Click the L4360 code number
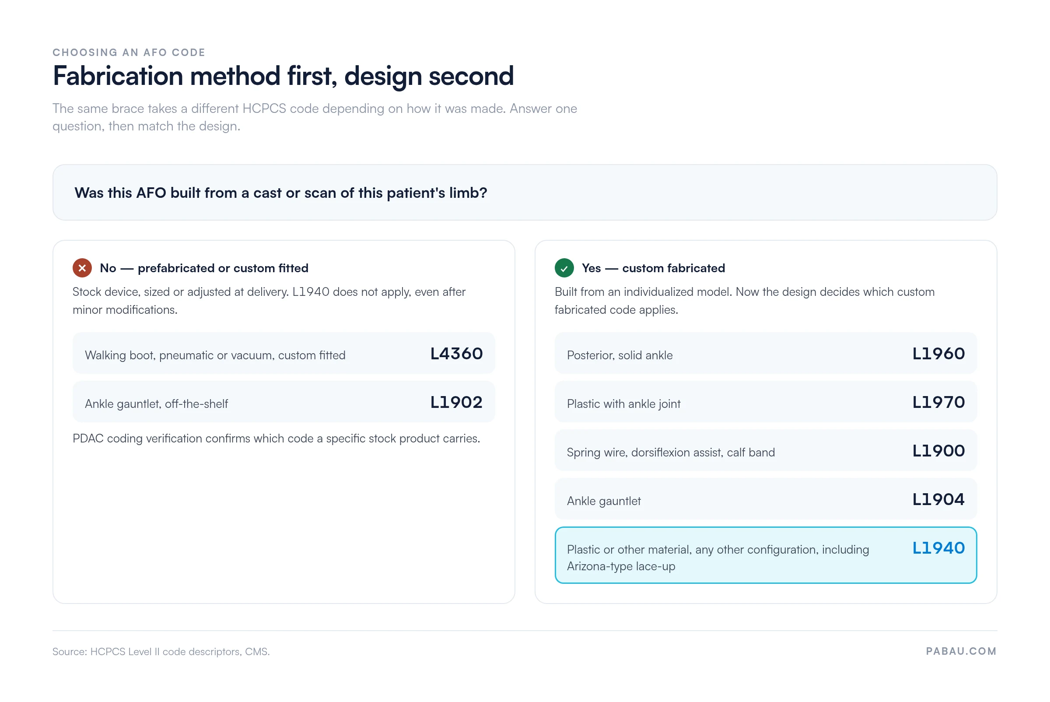 [456, 354]
